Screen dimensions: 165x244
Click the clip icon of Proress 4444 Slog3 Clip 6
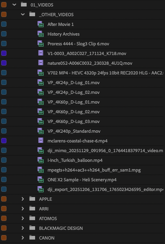[x=40, y=44]
